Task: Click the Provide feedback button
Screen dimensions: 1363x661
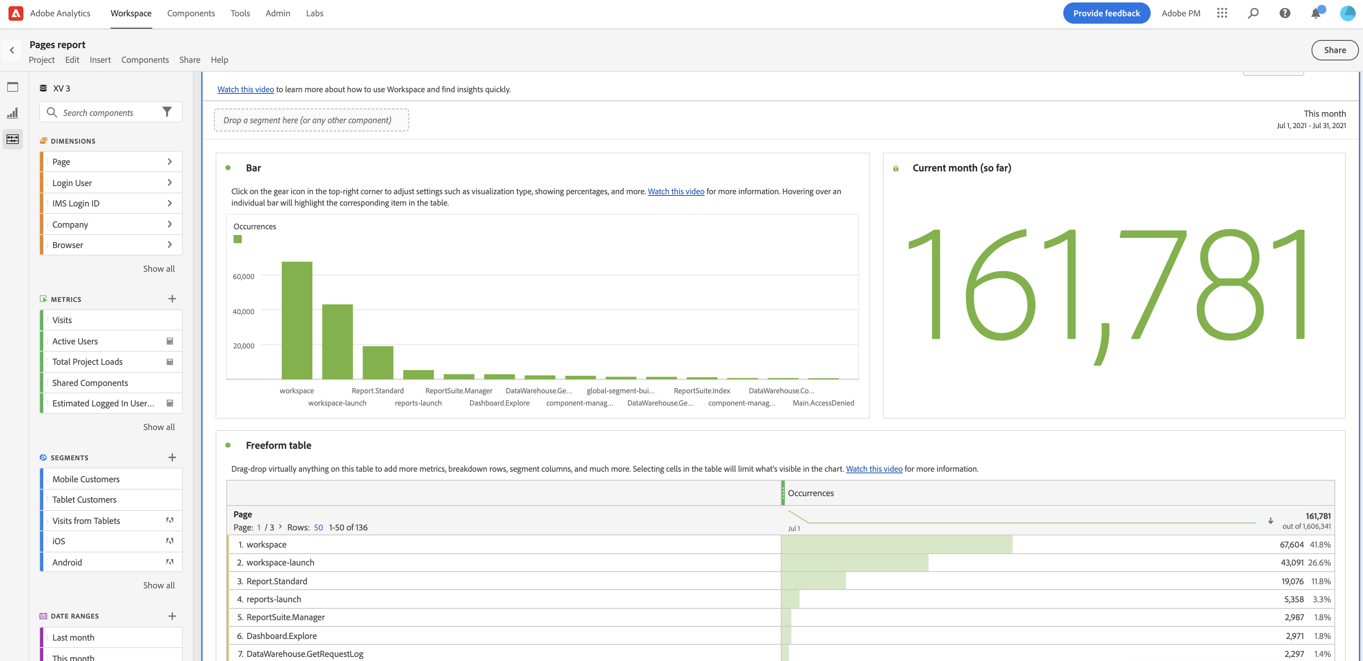Action: (x=1107, y=13)
